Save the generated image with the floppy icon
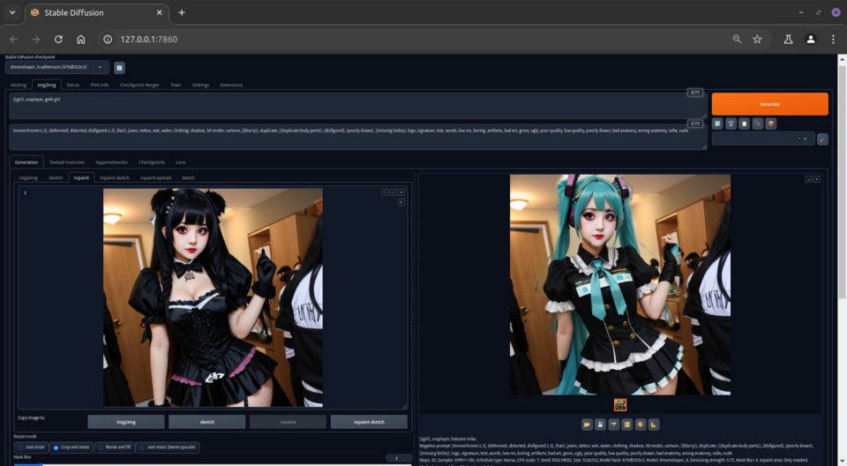The image size is (847, 466). 600,425
